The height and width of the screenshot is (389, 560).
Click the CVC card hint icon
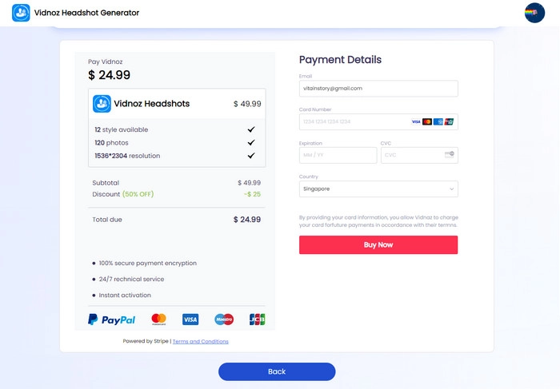click(449, 154)
